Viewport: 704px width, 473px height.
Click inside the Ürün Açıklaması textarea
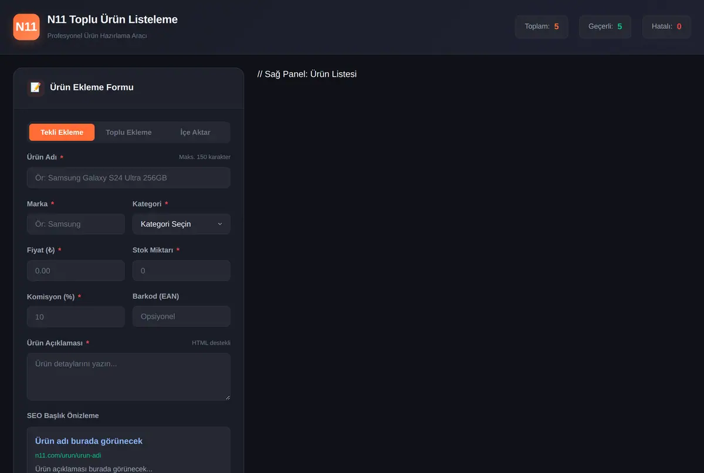[128, 377]
